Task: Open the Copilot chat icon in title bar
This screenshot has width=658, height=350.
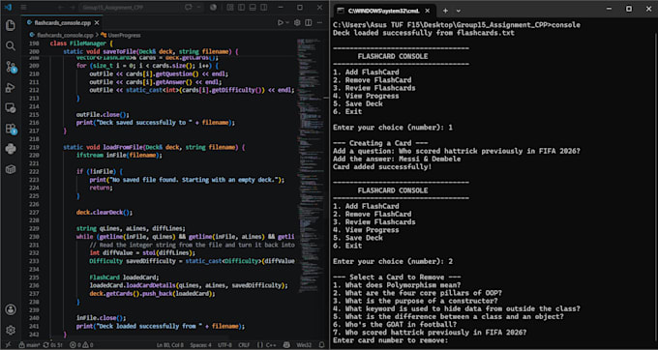Action: [x=189, y=8]
